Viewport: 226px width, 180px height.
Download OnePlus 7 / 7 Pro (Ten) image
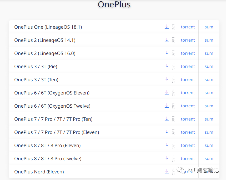coord(167,119)
